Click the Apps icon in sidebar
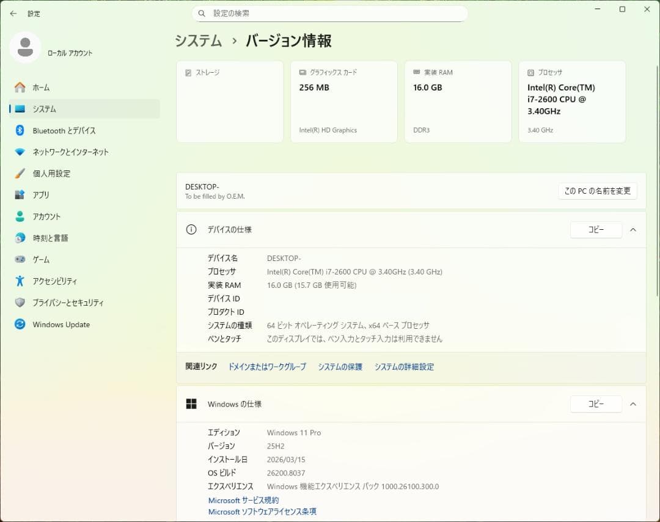Viewport: 660px width, 522px height. point(20,195)
